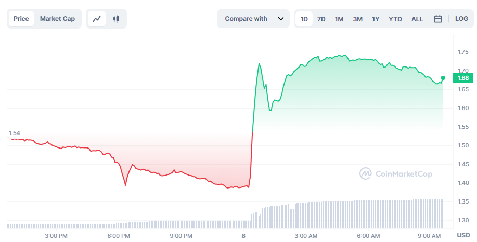477x242 pixels.
Task: Open the Compare with dropdown
Action: point(246,19)
